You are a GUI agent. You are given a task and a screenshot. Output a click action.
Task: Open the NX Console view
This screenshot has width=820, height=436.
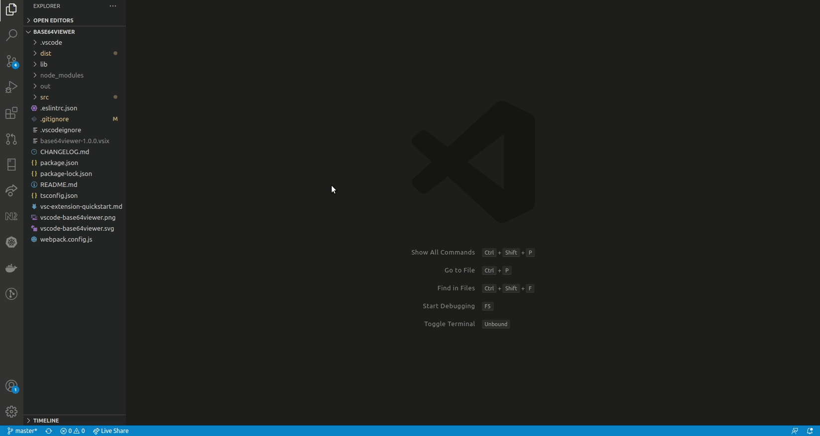11,216
